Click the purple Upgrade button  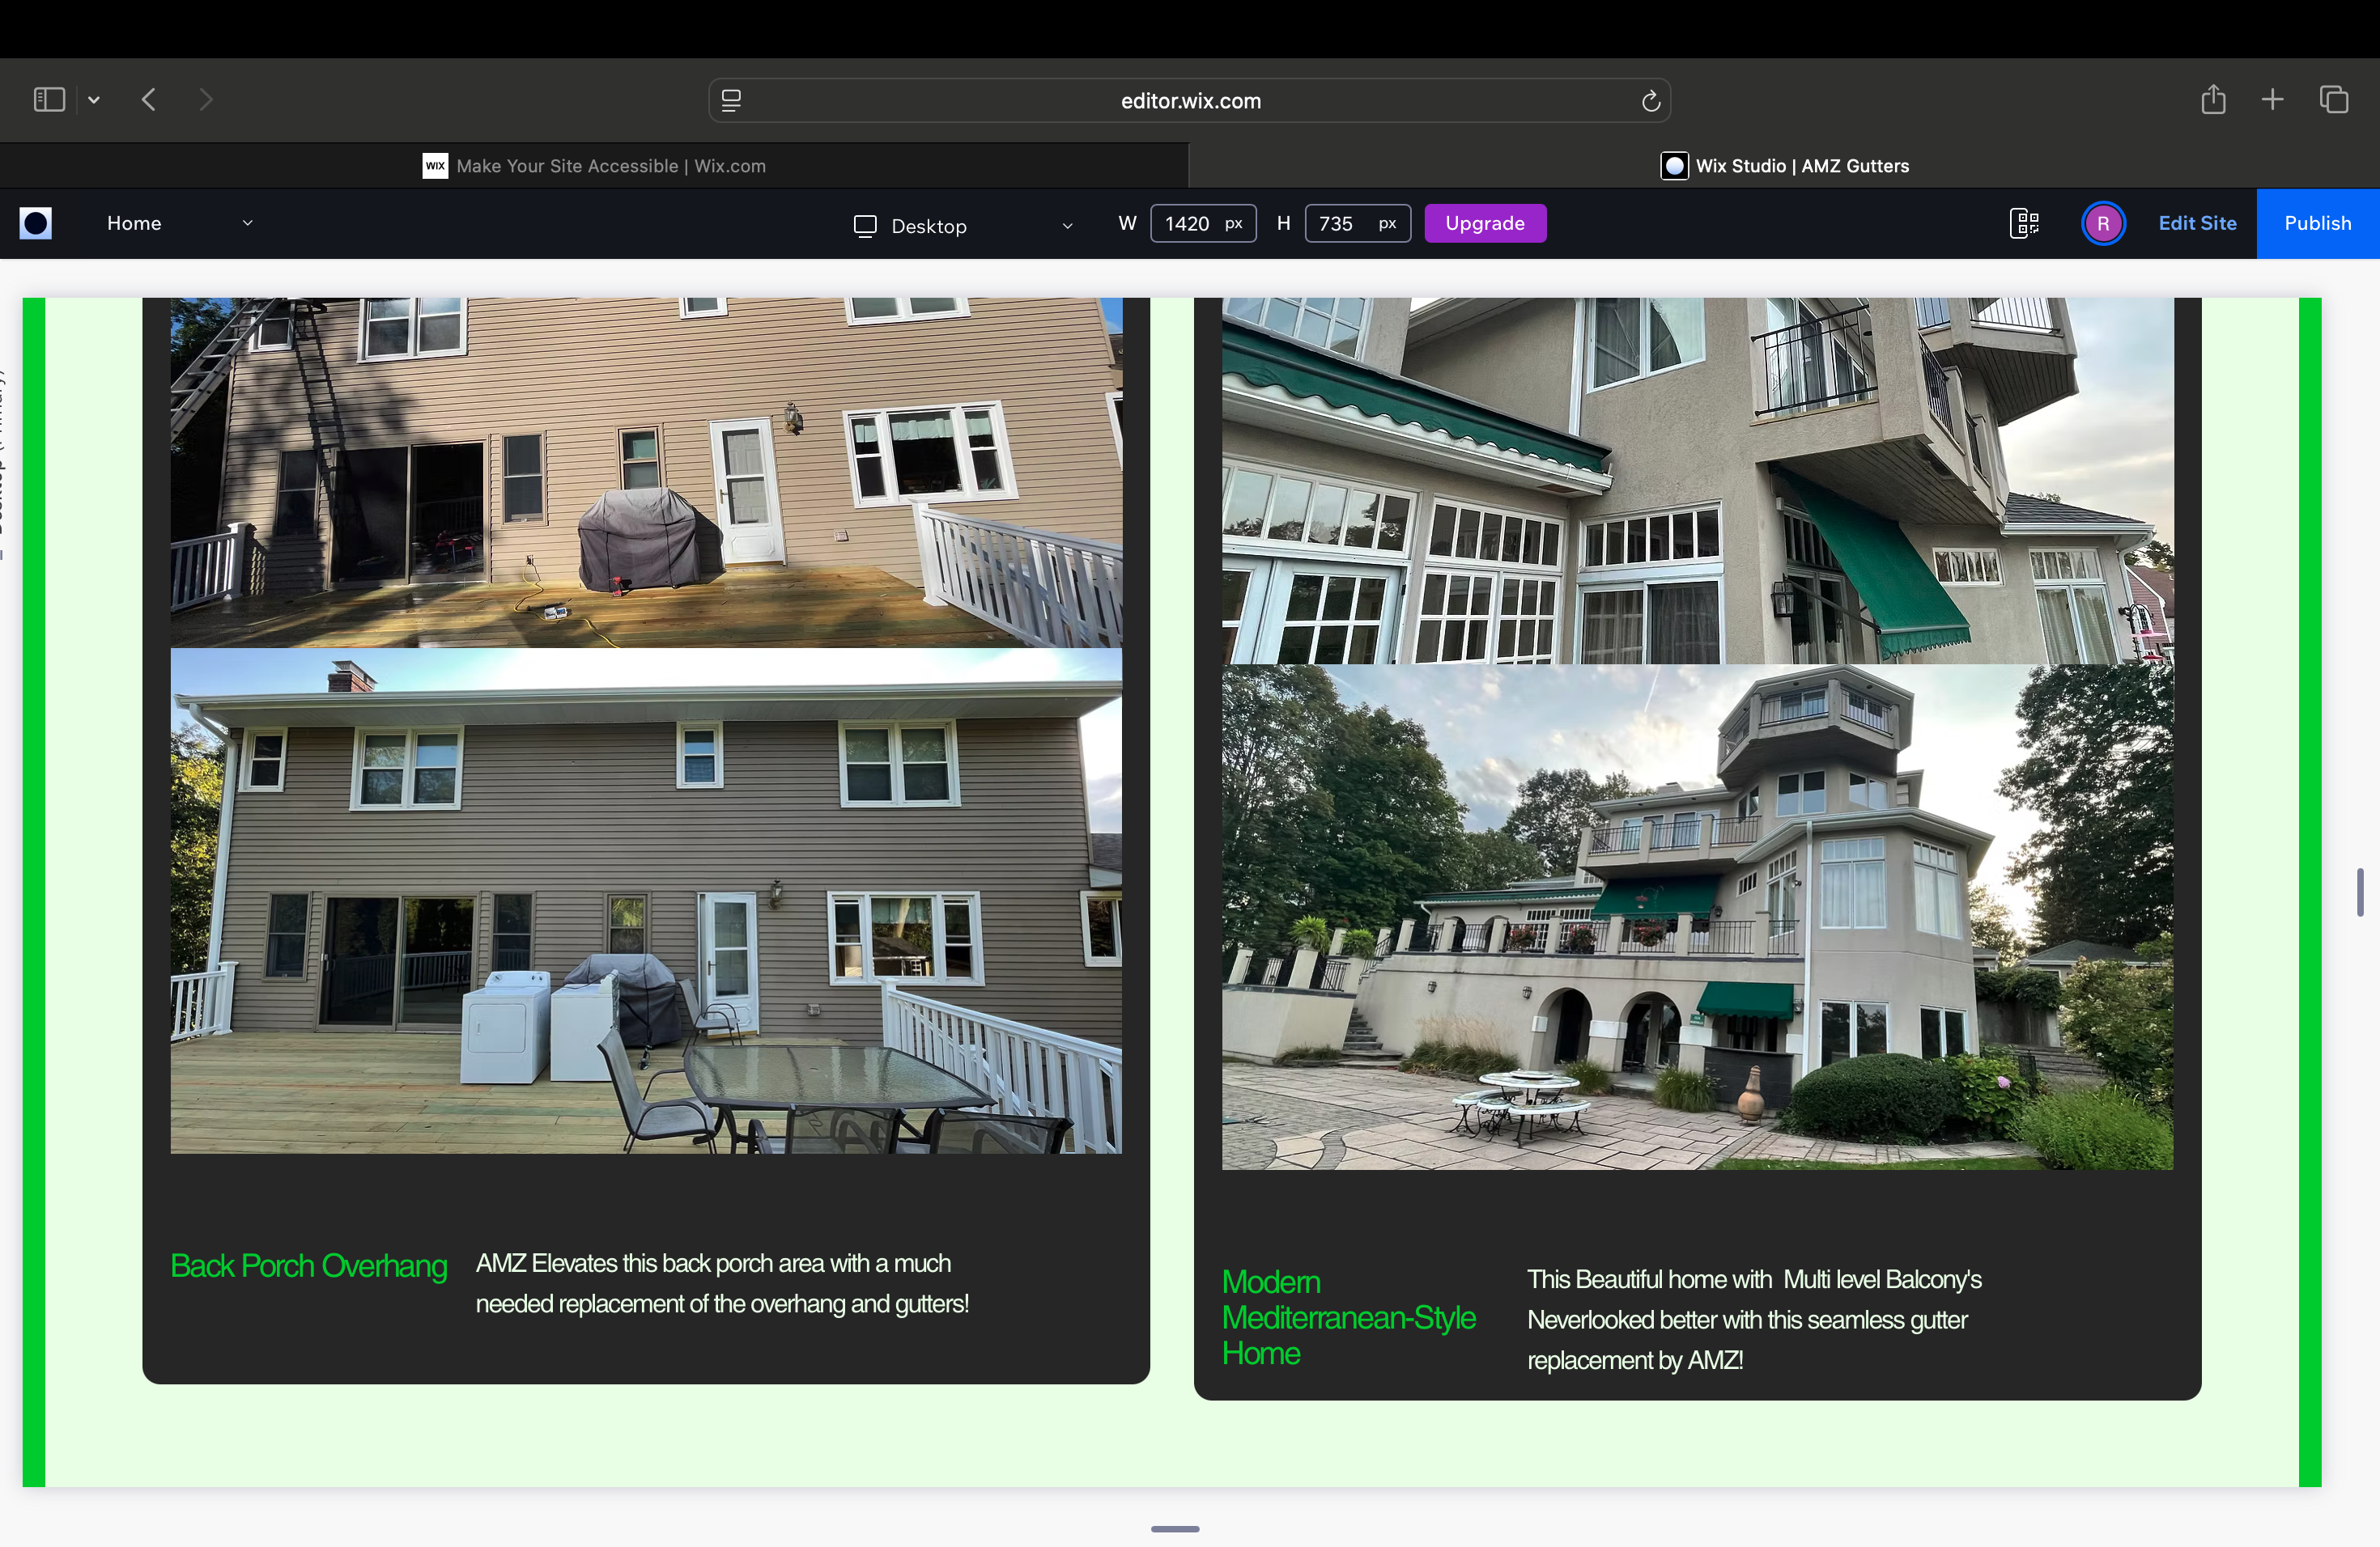[x=1485, y=224]
